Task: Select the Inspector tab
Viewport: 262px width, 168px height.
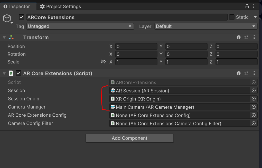Action: 17,6
